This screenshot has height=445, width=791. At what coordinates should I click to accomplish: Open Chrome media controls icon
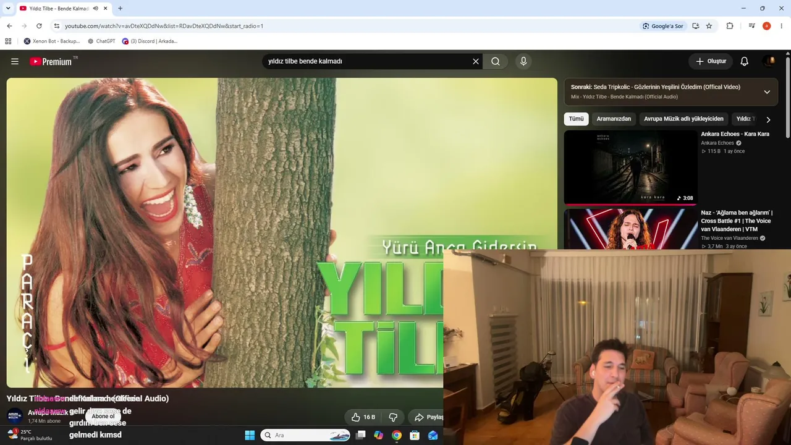tap(751, 26)
